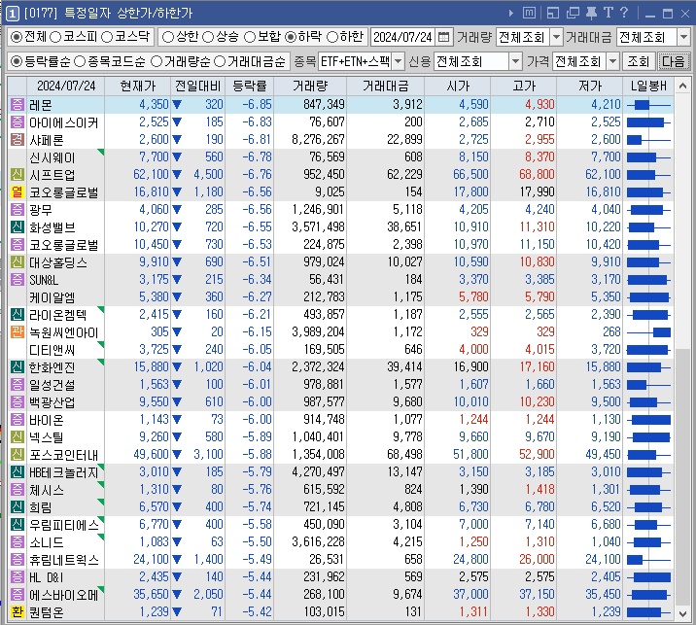Click the 거래량 column header
Viewport: 696px width, 625px height.
click(x=310, y=86)
